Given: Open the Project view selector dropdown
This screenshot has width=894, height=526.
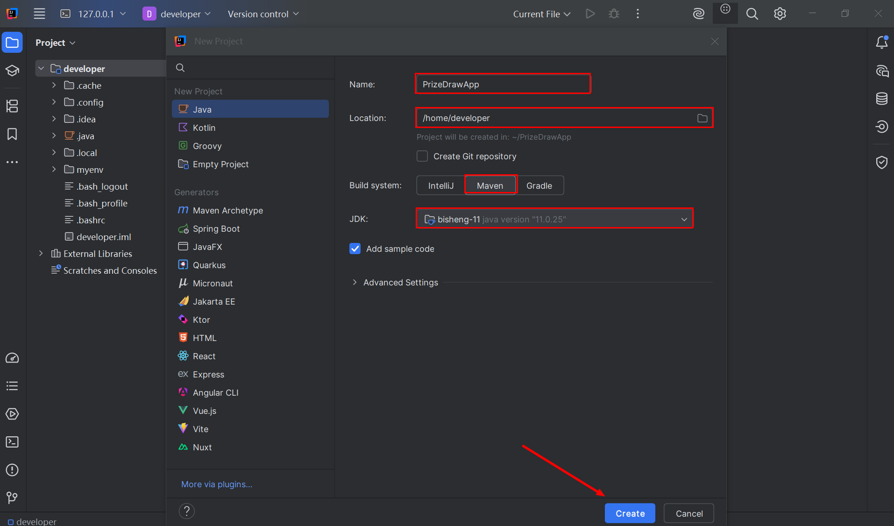Looking at the screenshot, I should (55, 43).
